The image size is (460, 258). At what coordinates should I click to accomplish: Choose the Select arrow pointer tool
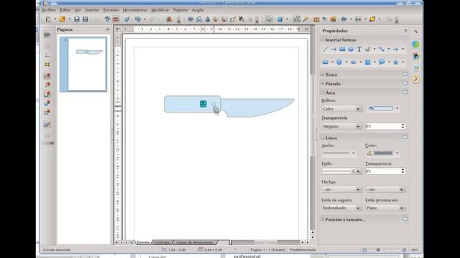point(268,19)
